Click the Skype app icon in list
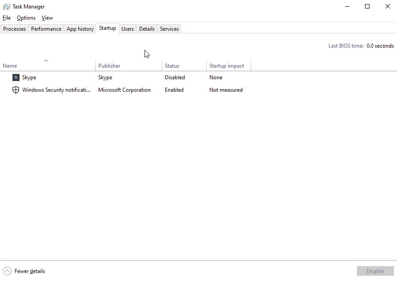This screenshot has height=281, width=397. [x=16, y=77]
